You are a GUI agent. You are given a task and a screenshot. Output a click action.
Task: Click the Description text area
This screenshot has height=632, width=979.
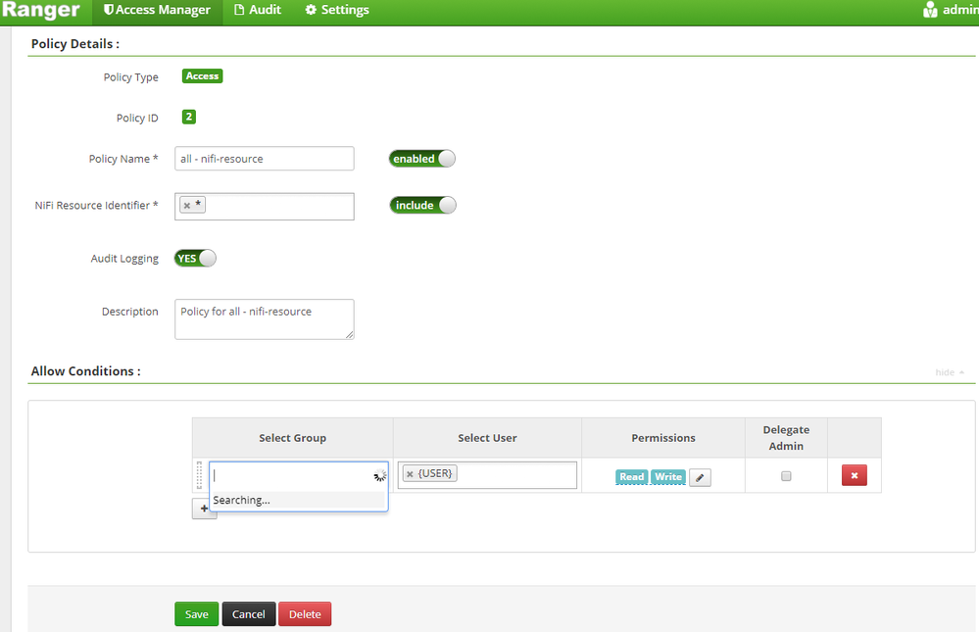point(265,319)
